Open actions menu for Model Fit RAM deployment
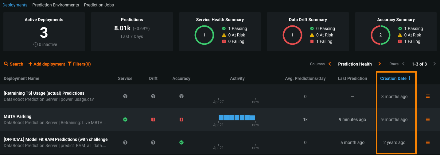Viewport: 440px width, 155px height. pos(427,142)
